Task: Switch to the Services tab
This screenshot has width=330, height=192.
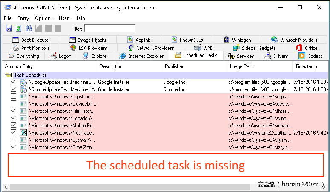Action: [241, 56]
